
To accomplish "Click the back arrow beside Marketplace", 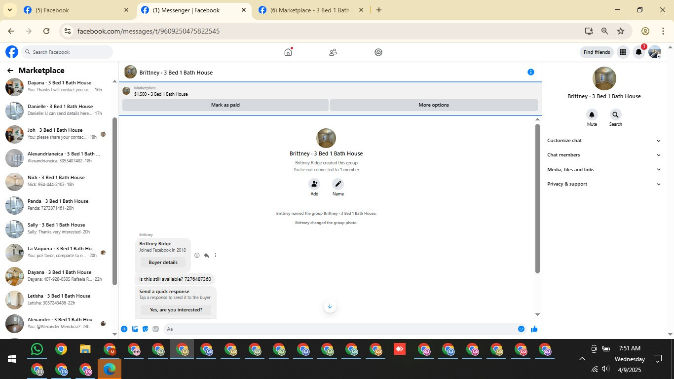I will [10, 71].
